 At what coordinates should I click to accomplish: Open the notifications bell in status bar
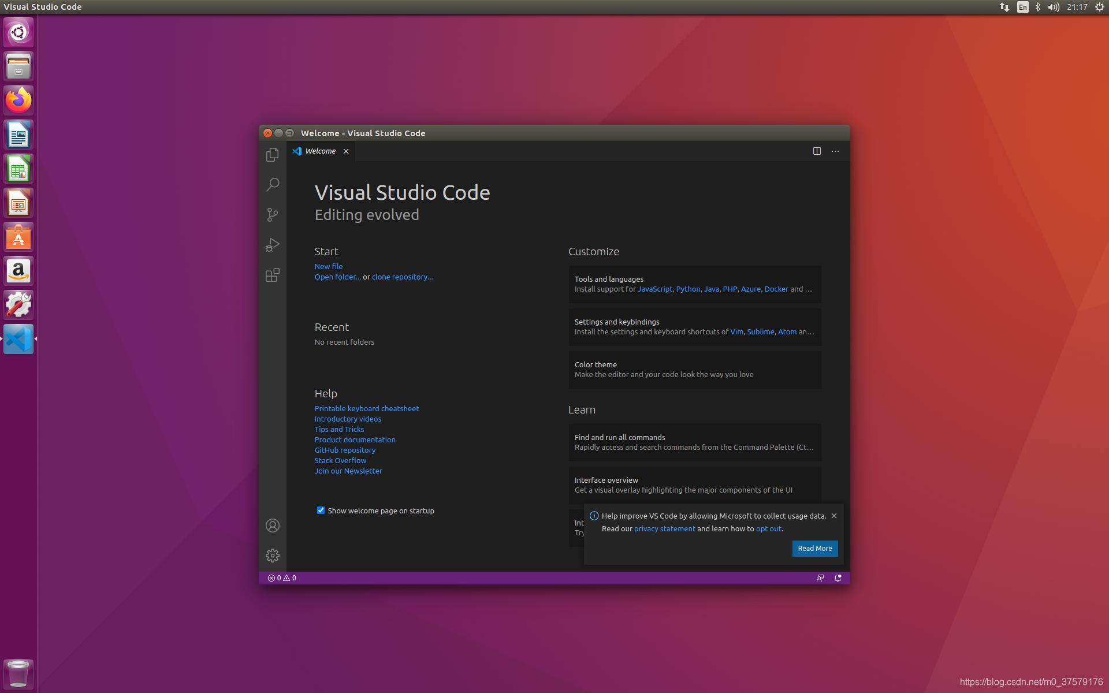838,578
